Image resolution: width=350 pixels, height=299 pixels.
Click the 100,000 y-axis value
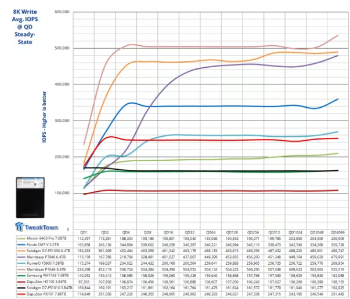pos(62,193)
